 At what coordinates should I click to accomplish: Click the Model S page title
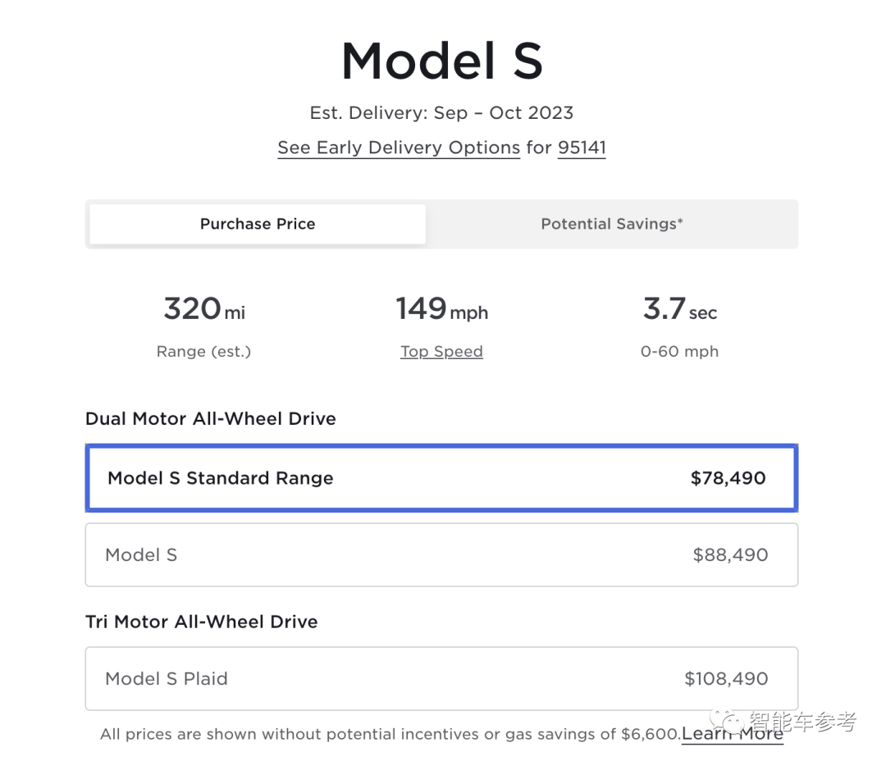pos(442,62)
